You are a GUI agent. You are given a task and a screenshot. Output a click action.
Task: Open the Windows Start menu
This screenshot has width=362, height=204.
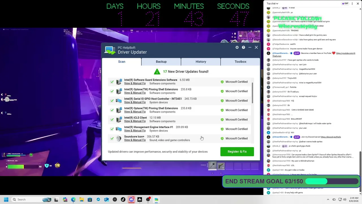click(x=6, y=199)
